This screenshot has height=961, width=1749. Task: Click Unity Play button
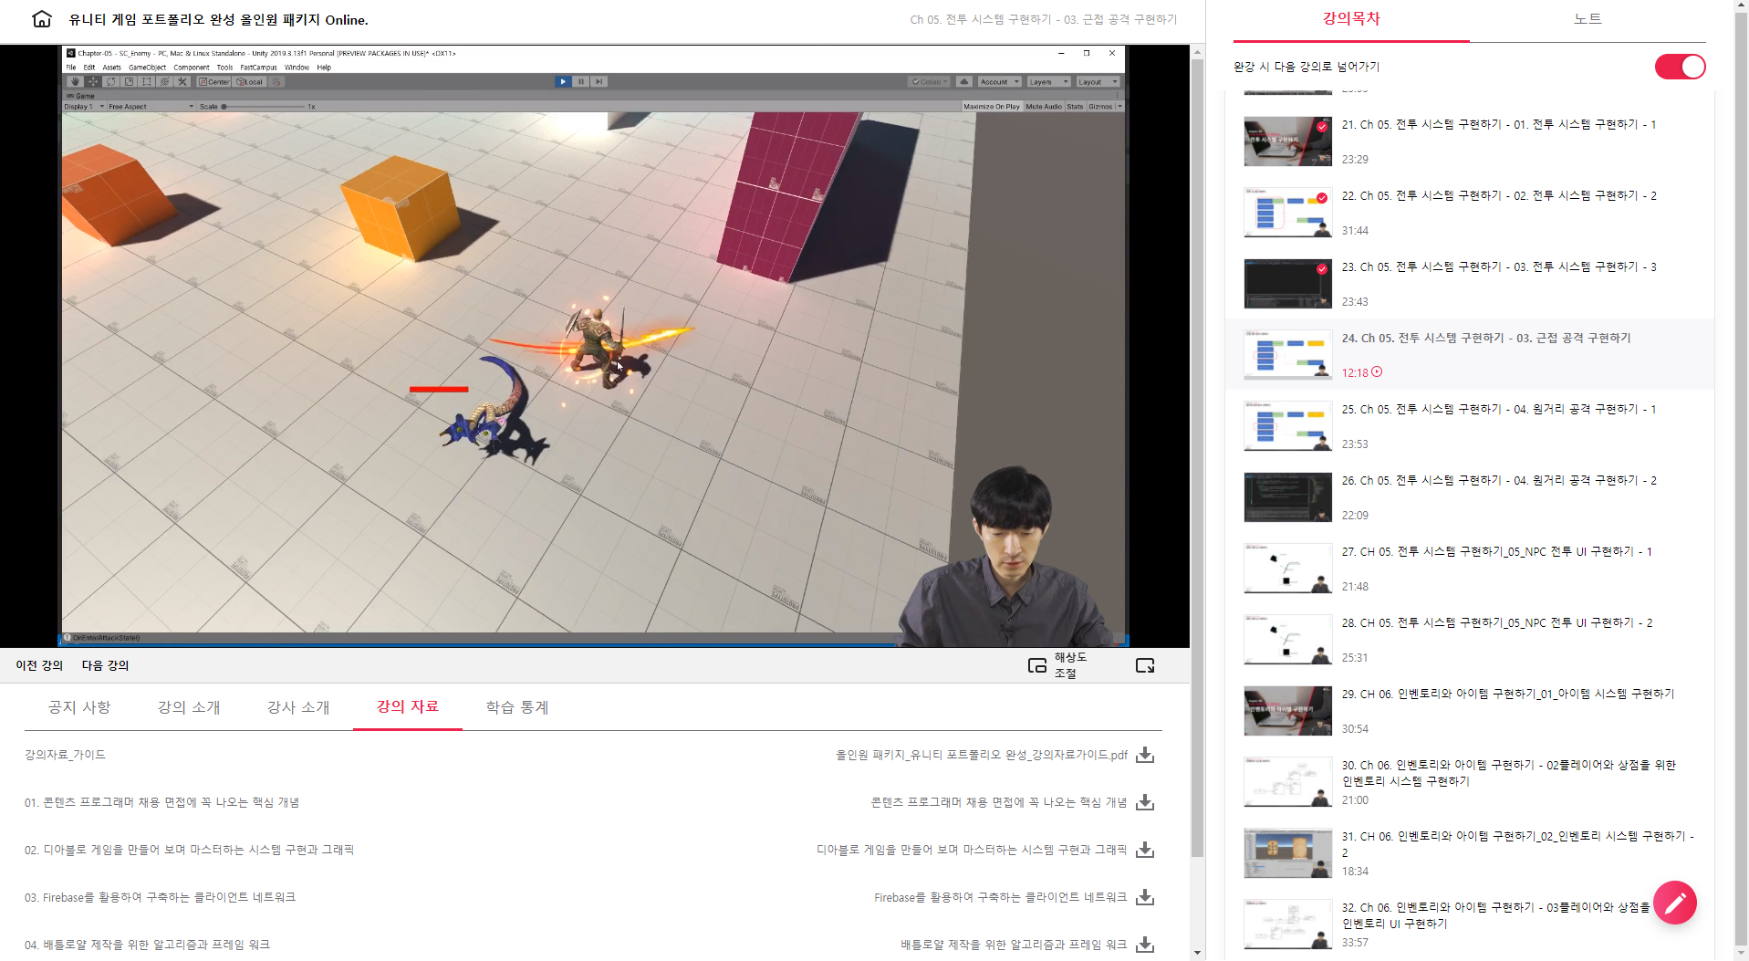(x=563, y=81)
